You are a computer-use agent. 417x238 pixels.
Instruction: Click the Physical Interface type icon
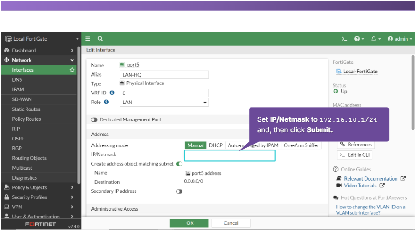122,83
